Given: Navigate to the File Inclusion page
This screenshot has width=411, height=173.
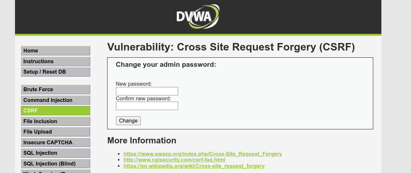Looking at the screenshot, I should (55, 122).
